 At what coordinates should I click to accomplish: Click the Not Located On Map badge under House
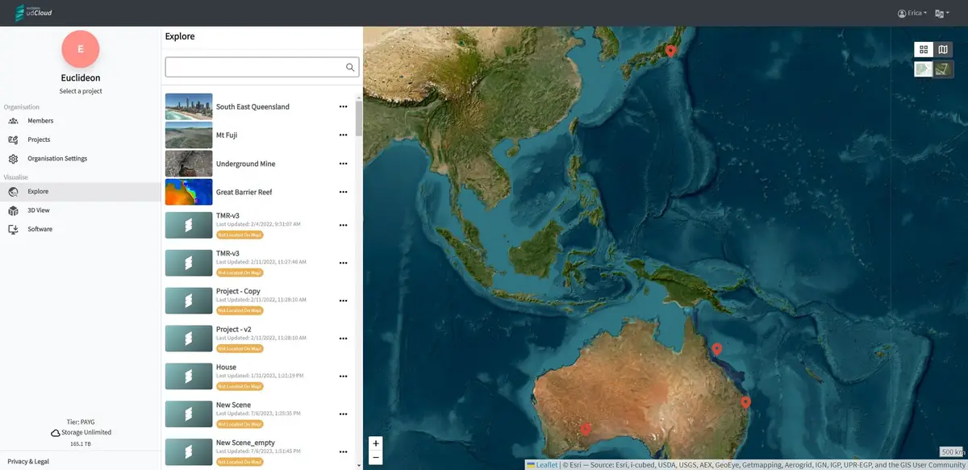tap(240, 385)
